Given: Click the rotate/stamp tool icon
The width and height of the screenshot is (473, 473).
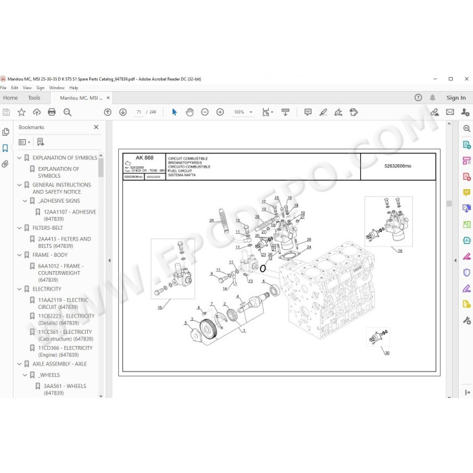Looking at the screenshot, I should tap(353, 112).
